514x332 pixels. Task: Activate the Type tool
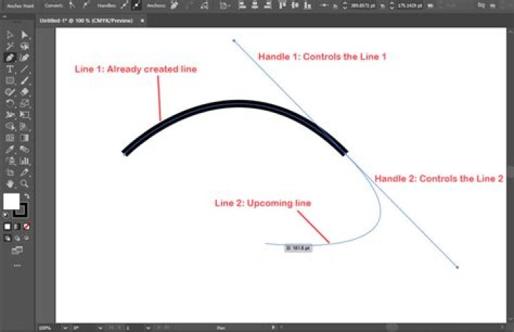10,69
